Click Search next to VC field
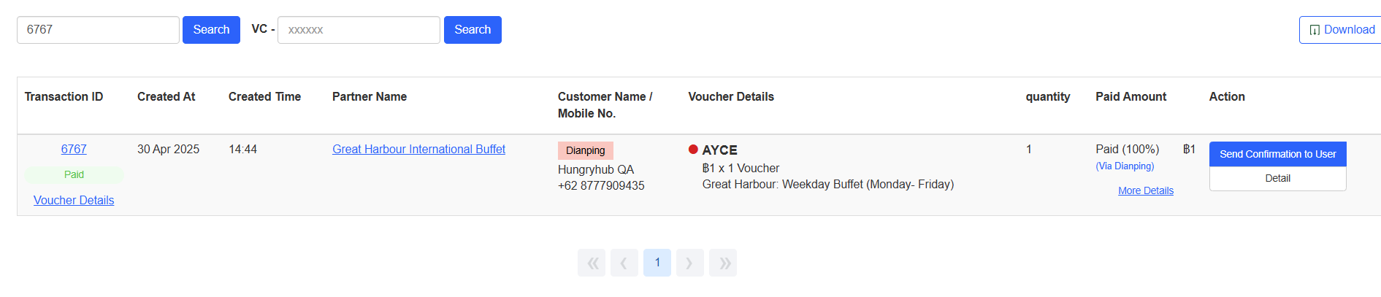 (473, 30)
